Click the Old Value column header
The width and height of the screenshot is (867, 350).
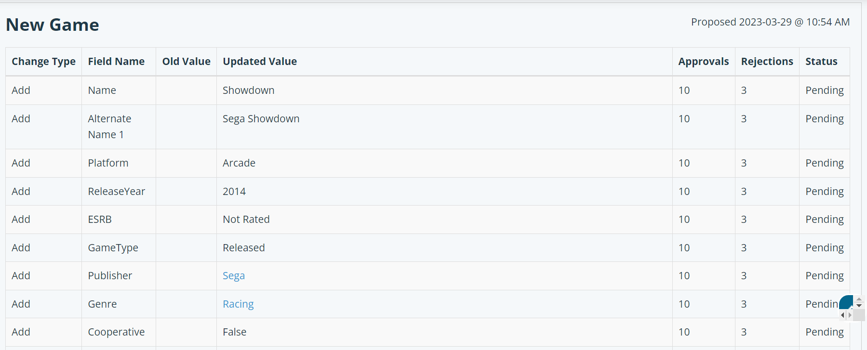tap(186, 62)
